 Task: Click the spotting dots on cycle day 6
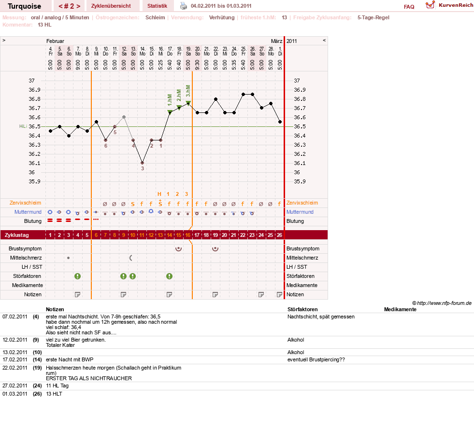point(96,220)
